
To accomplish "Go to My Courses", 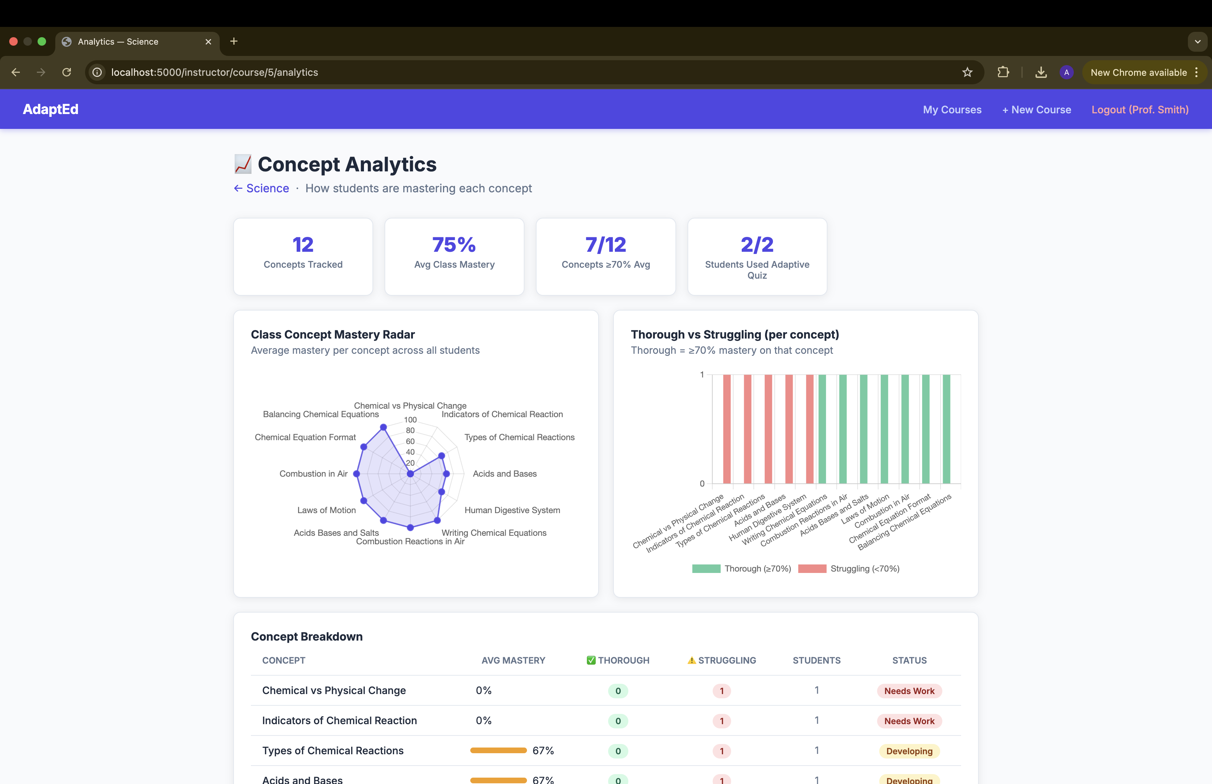I will point(952,109).
